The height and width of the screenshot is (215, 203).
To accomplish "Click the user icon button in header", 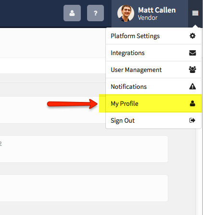I will pyautogui.click(x=72, y=13).
